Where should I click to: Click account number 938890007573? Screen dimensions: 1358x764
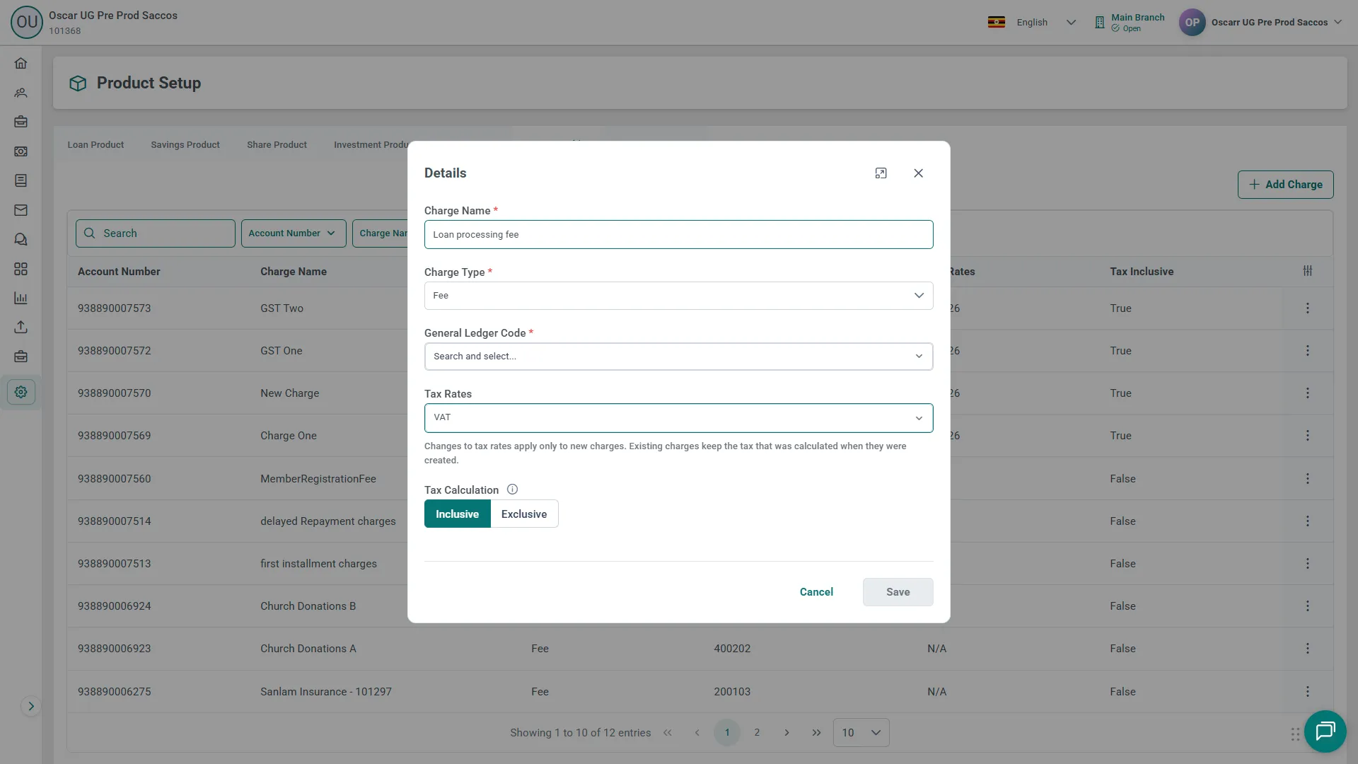114,308
